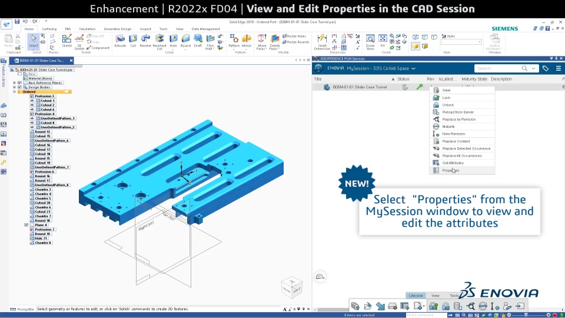Open the ENOVIA hamburger menu
Screen dimensions: 565x318
pyautogui.click(x=558, y=68)
